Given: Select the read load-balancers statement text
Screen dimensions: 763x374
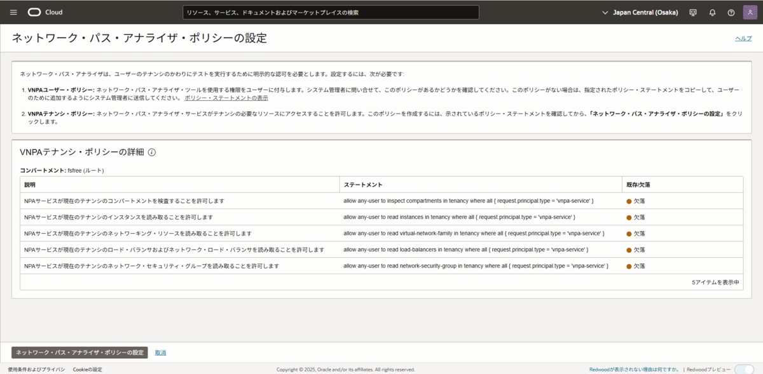Looking at the screenshot, I should pos(466,250).
